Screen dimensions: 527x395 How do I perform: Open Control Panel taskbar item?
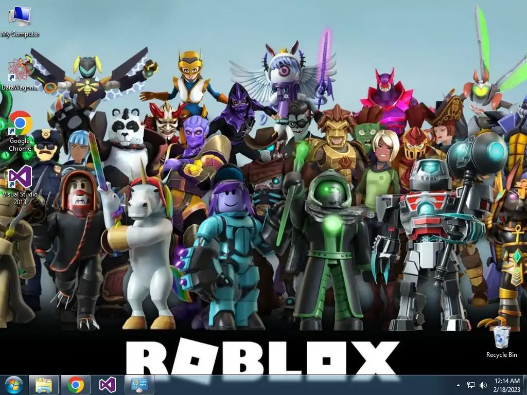139,385
